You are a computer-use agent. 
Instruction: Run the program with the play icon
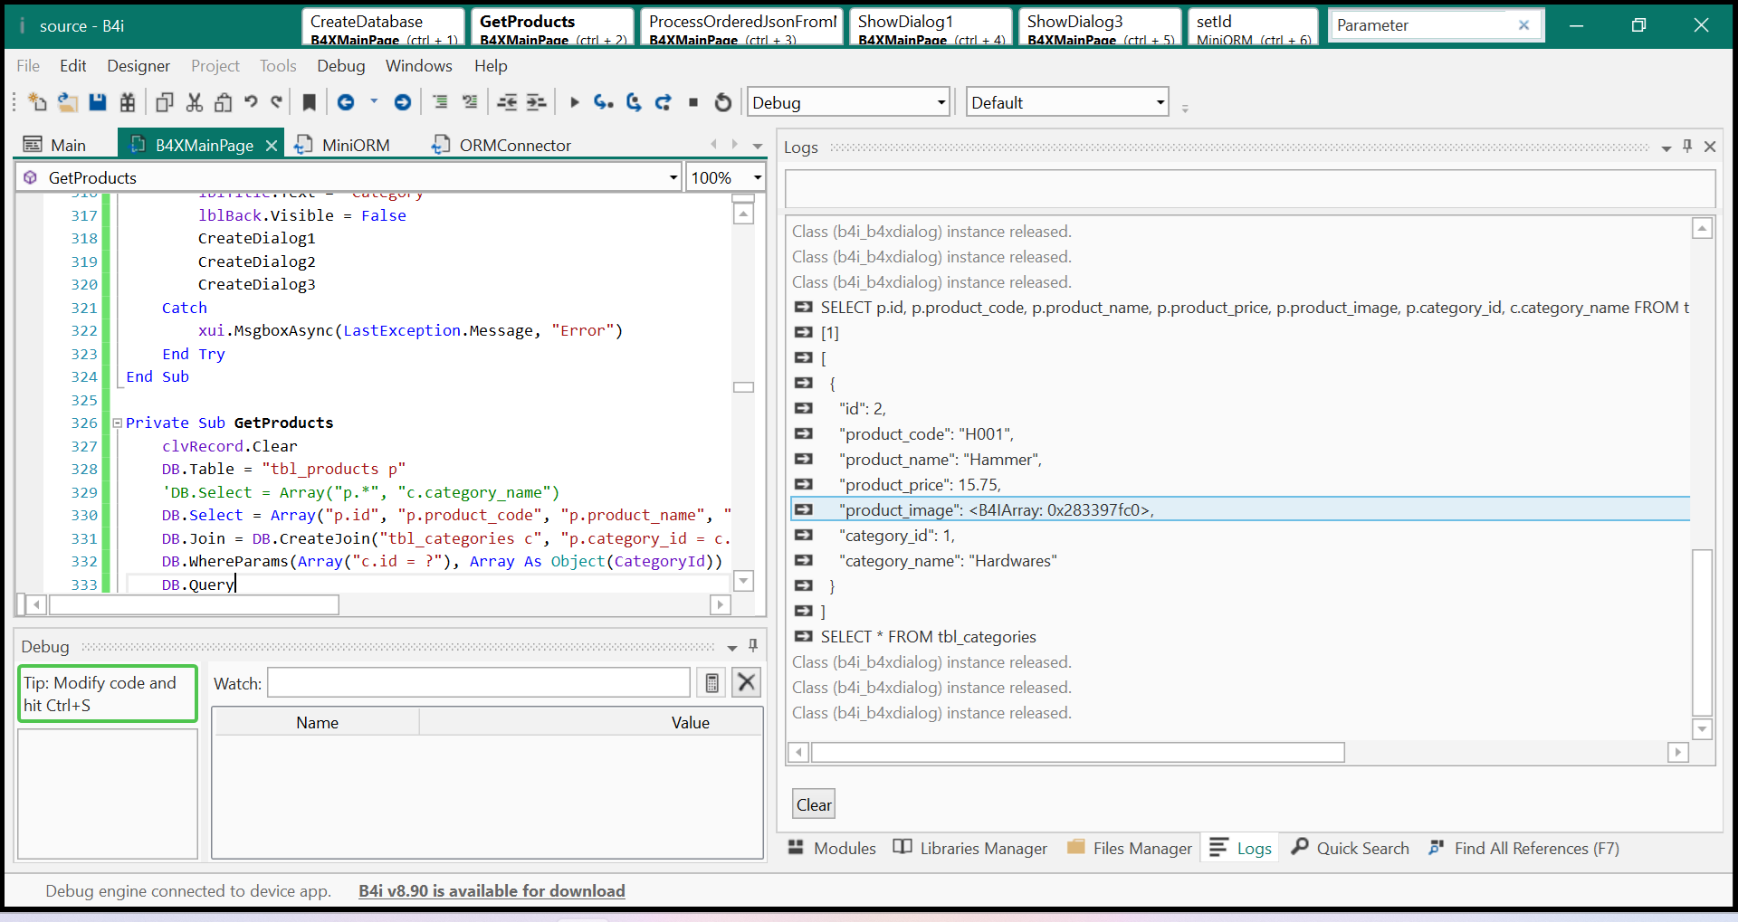(574, 102)
